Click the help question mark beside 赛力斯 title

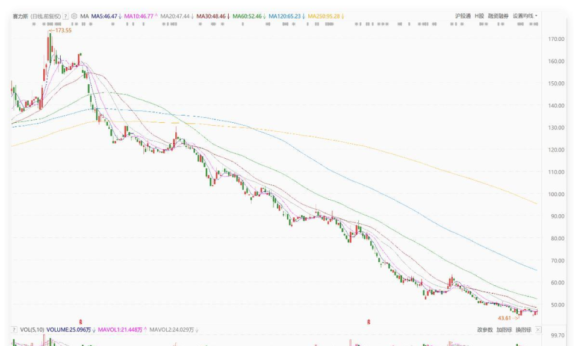[66, 16]
